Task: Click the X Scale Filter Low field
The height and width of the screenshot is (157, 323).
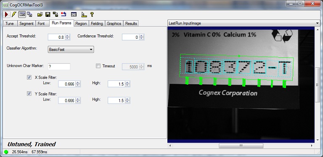Action: click(67, 84)
